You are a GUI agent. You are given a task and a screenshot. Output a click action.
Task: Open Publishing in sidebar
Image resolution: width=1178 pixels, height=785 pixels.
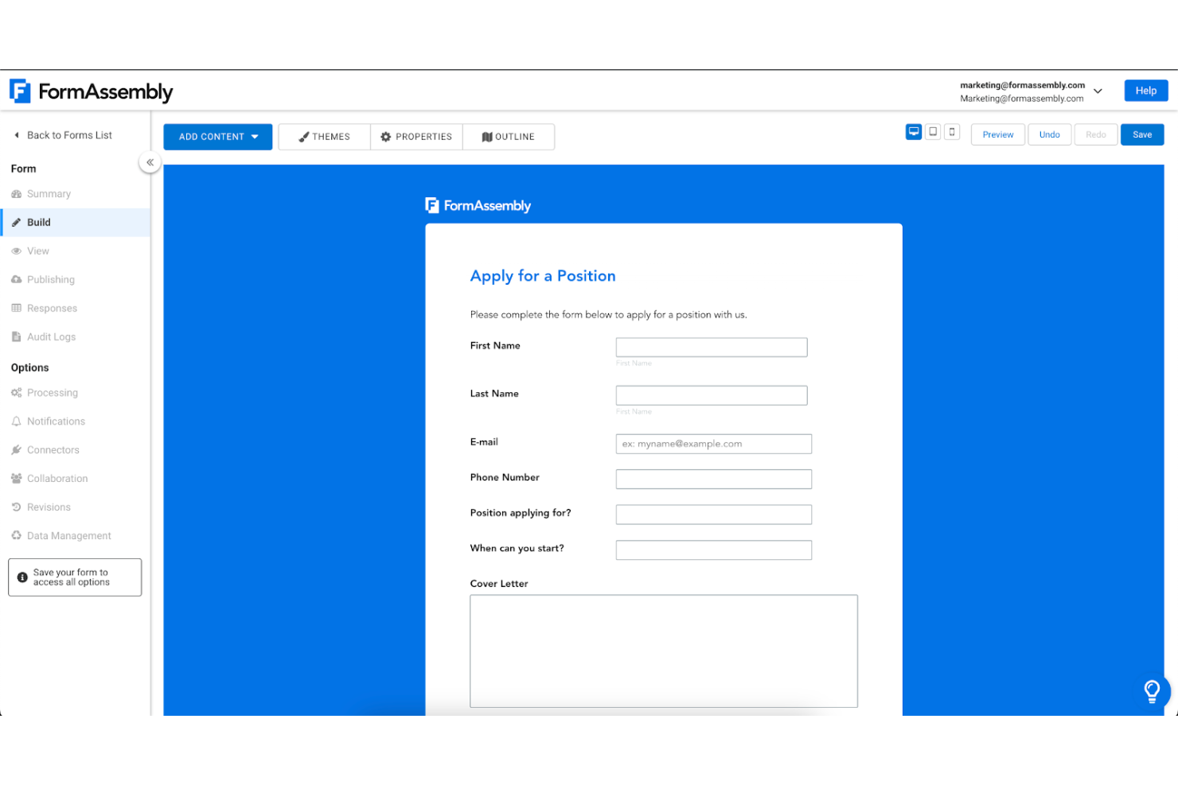click(76, 280)
